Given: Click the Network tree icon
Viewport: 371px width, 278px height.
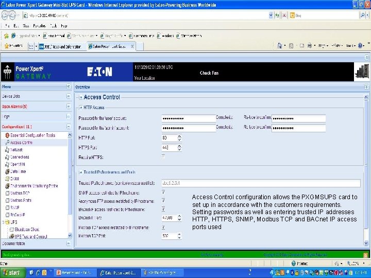Looking at the screenshot, I should (7, 150).
